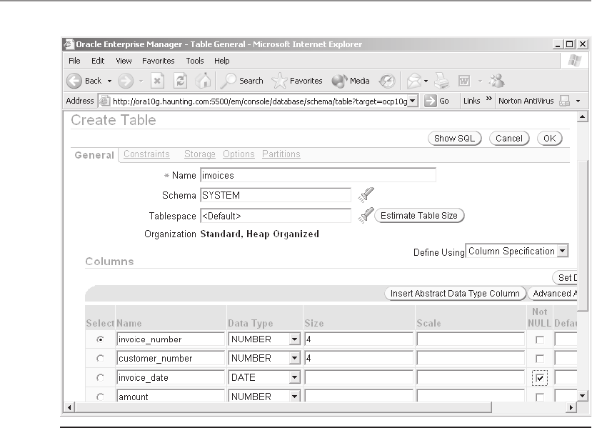Open the History clock icon
Viewport: 592px width, 428px height.
[387, 81]
